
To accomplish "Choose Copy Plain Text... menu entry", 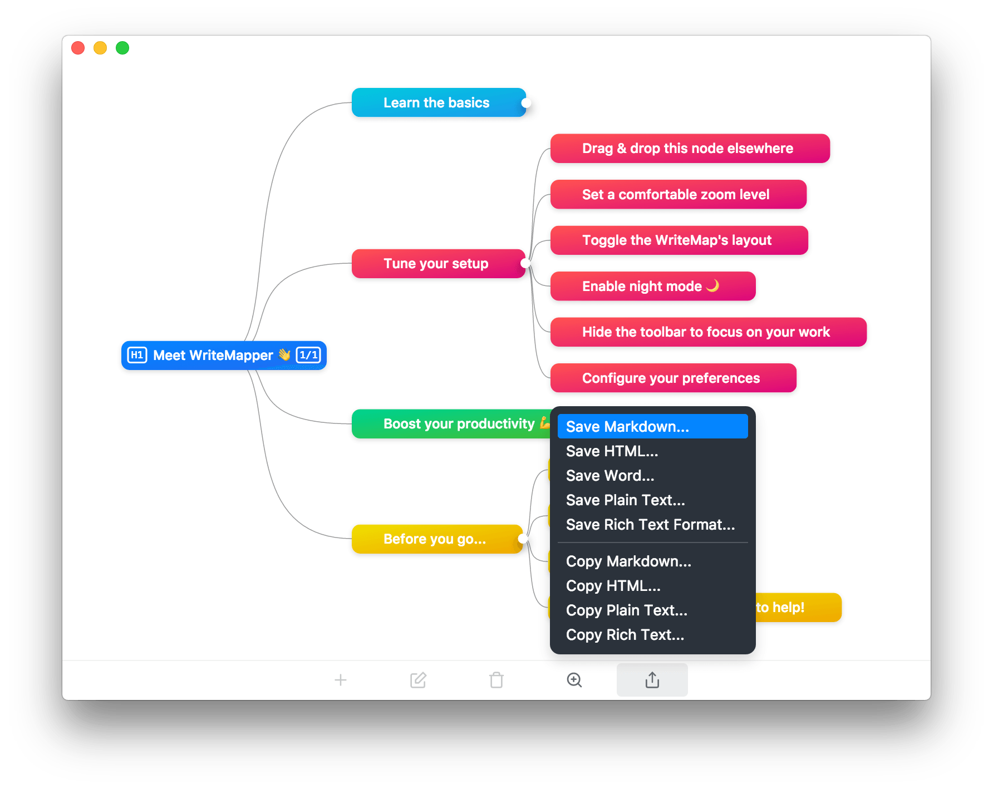I will pos(653,610).
